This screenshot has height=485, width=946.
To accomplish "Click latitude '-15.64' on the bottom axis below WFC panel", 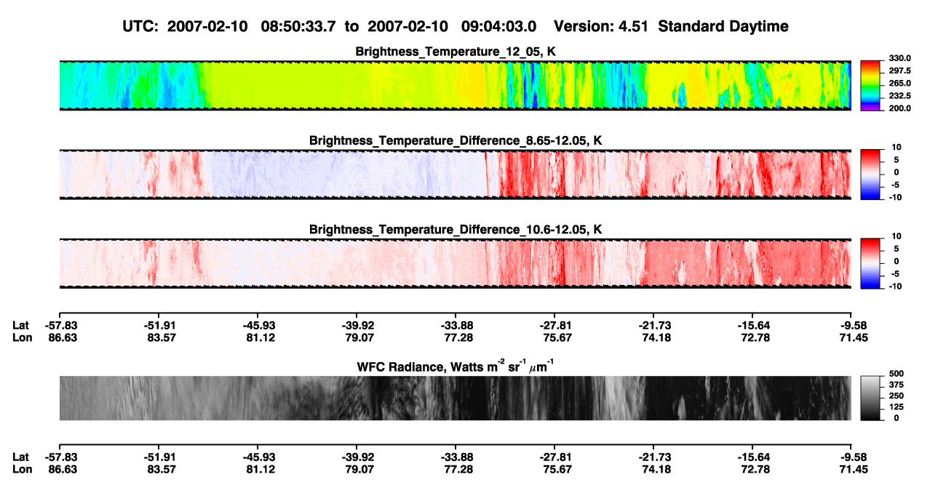I will tap(752, 457).
